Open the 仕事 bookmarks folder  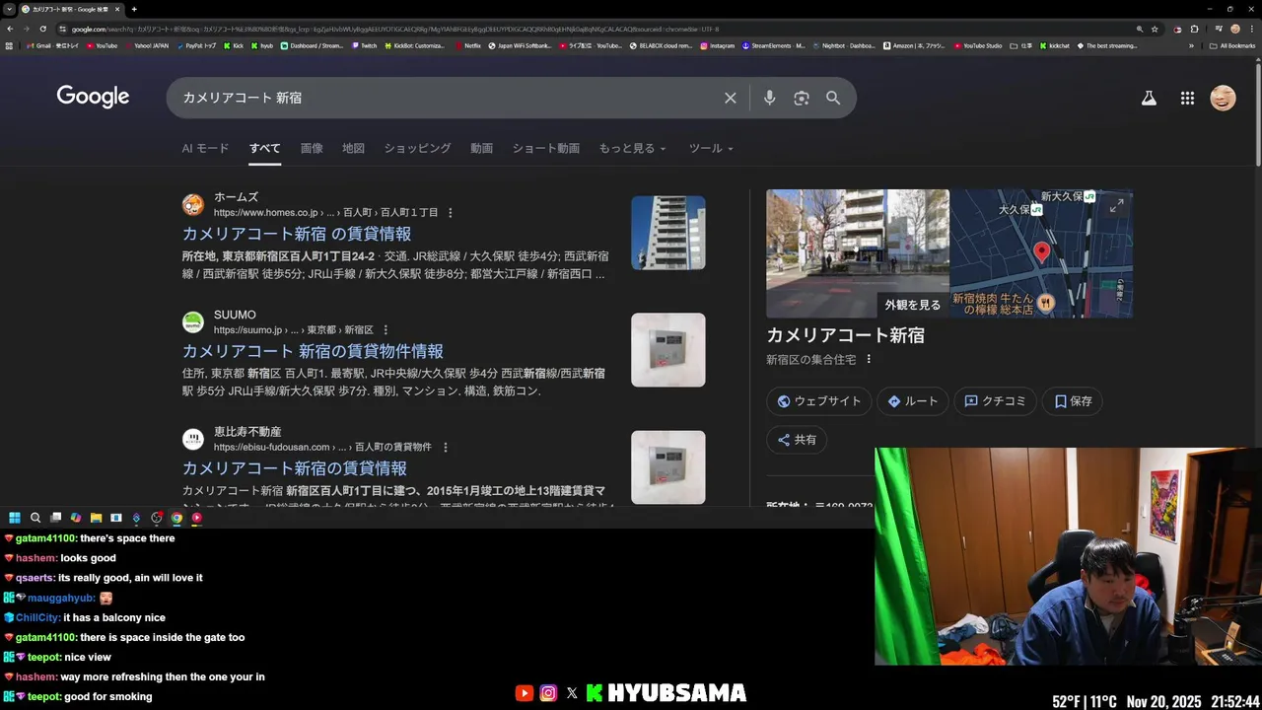point(1020,45)
